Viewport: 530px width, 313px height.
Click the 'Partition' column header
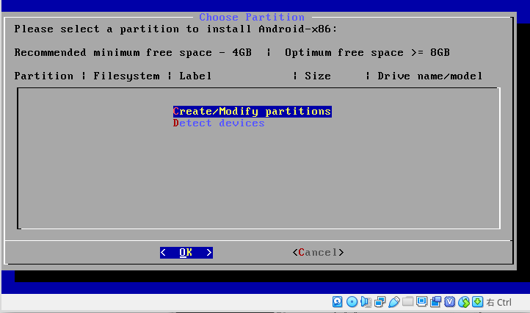(43, 76)
